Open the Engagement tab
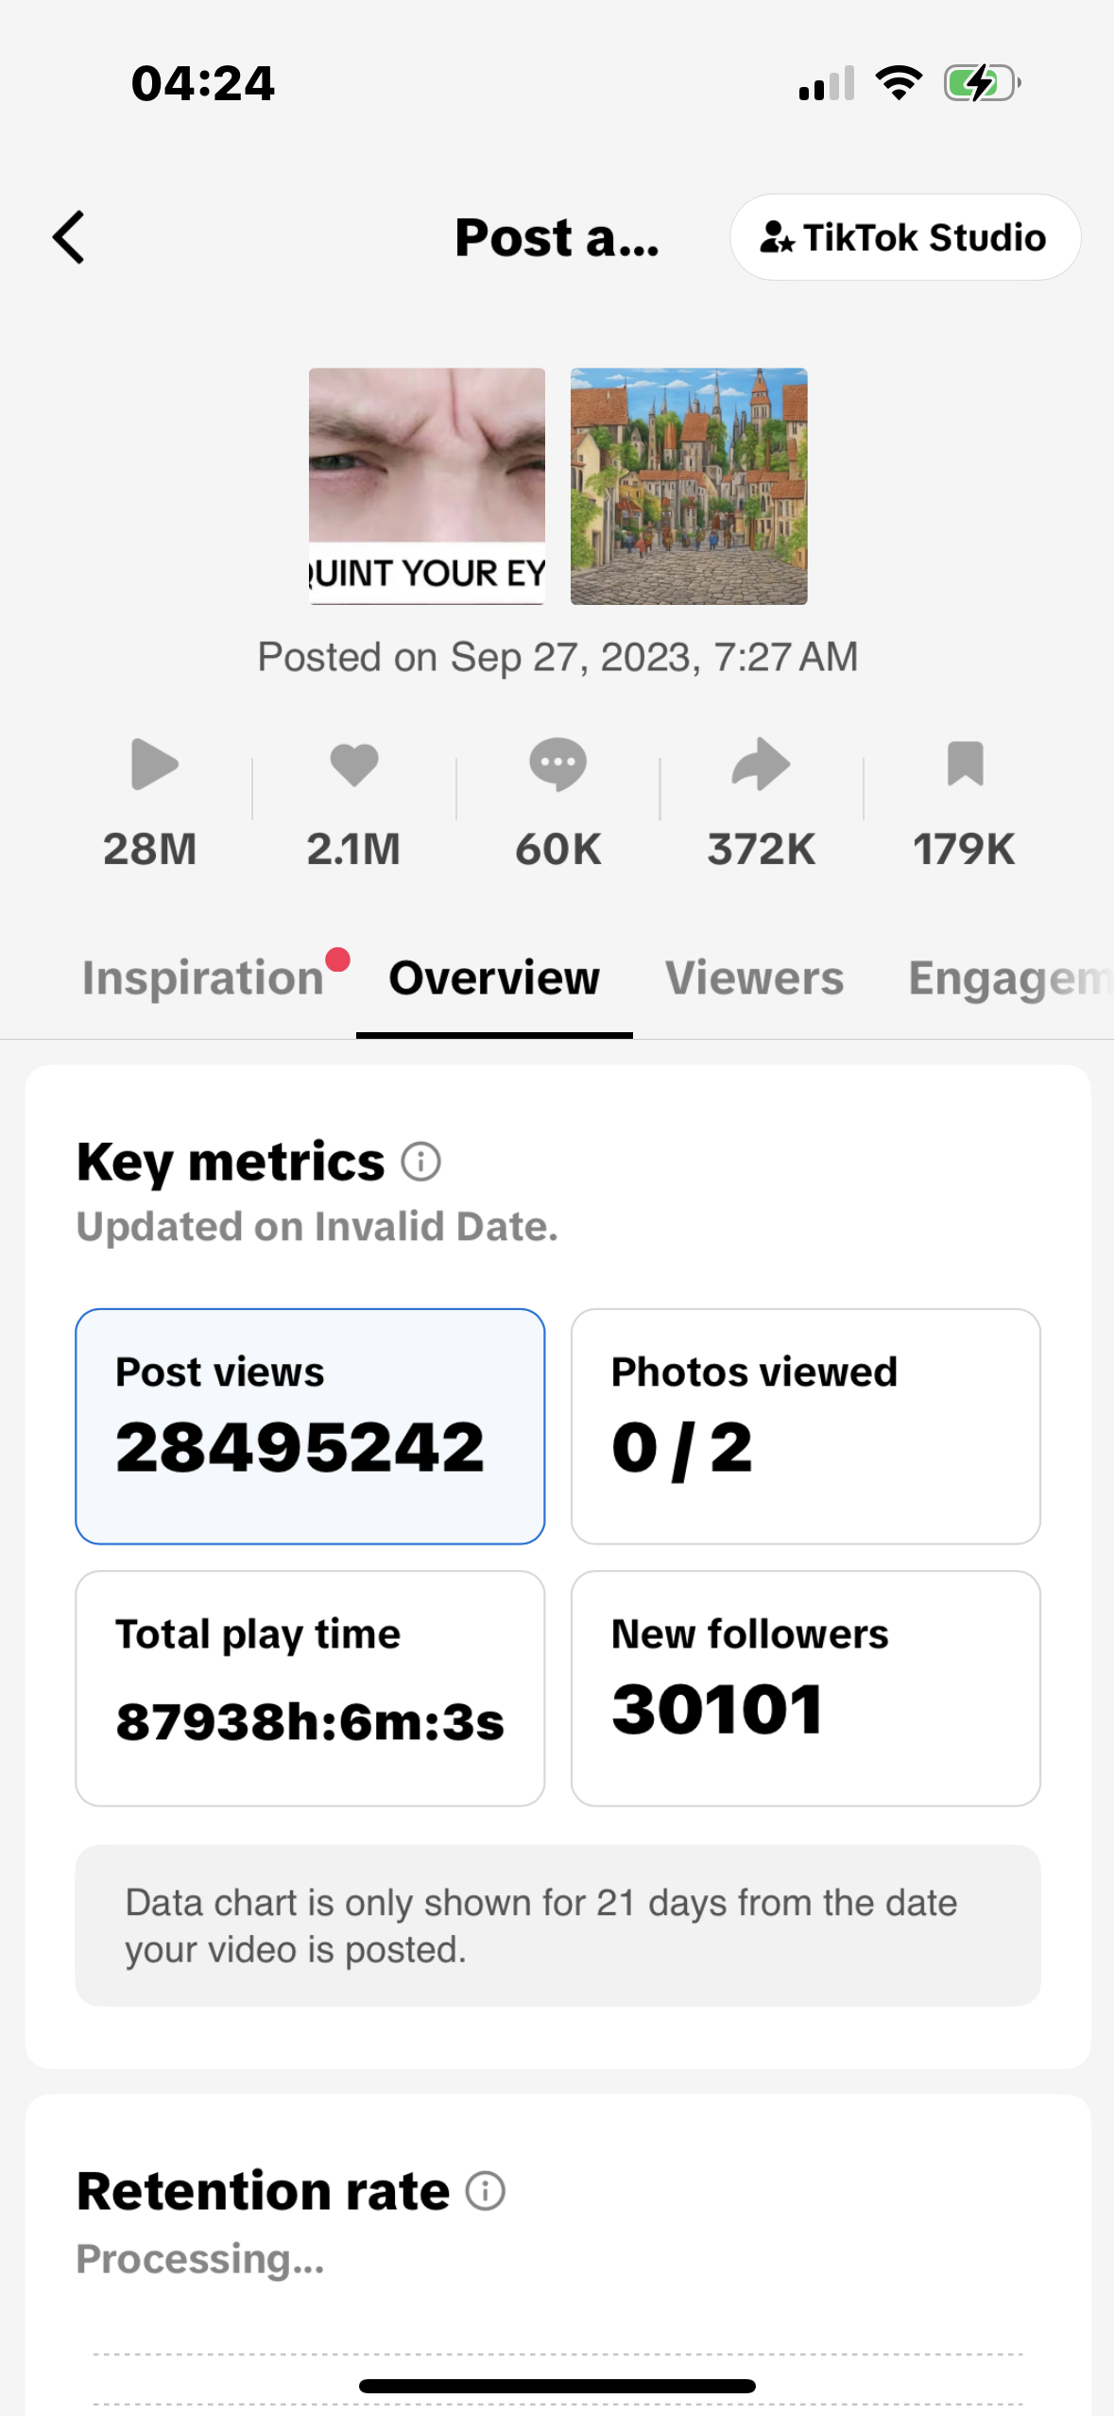Screen dimensions: 1114x2416 tap(1007, 978)
